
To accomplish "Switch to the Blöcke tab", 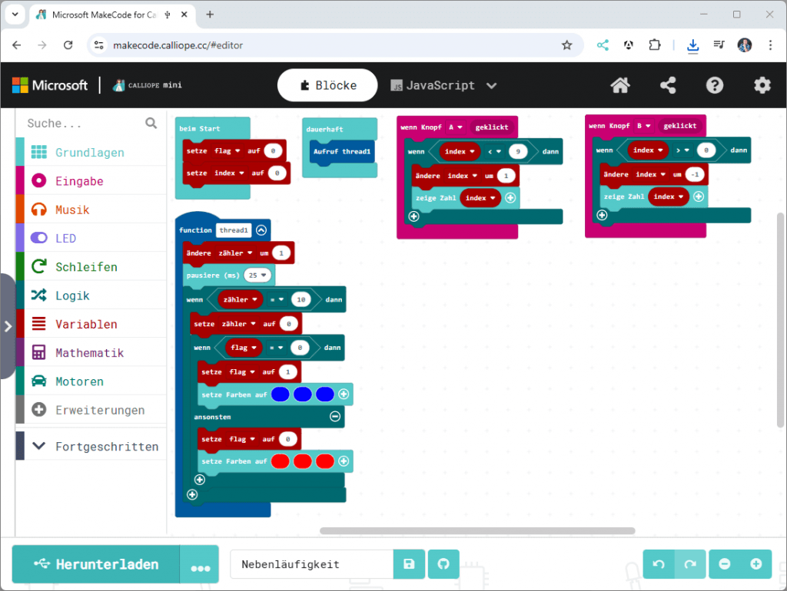I will point(327,85).
